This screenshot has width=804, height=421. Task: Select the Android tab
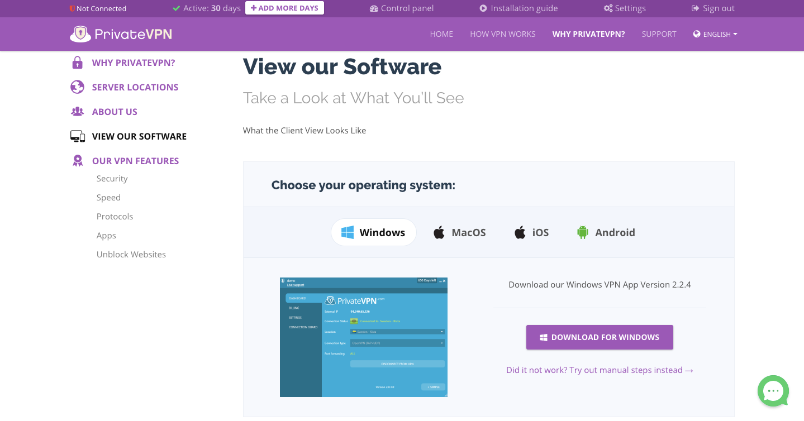[606, 232]
